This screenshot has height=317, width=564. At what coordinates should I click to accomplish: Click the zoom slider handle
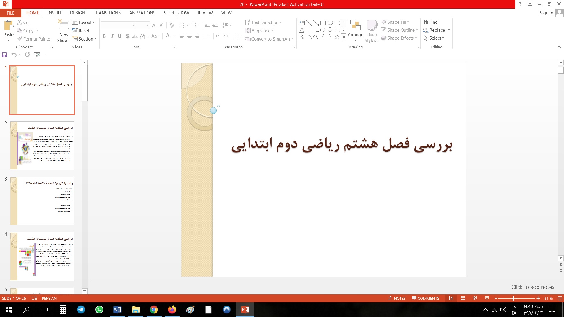[513, 298]
